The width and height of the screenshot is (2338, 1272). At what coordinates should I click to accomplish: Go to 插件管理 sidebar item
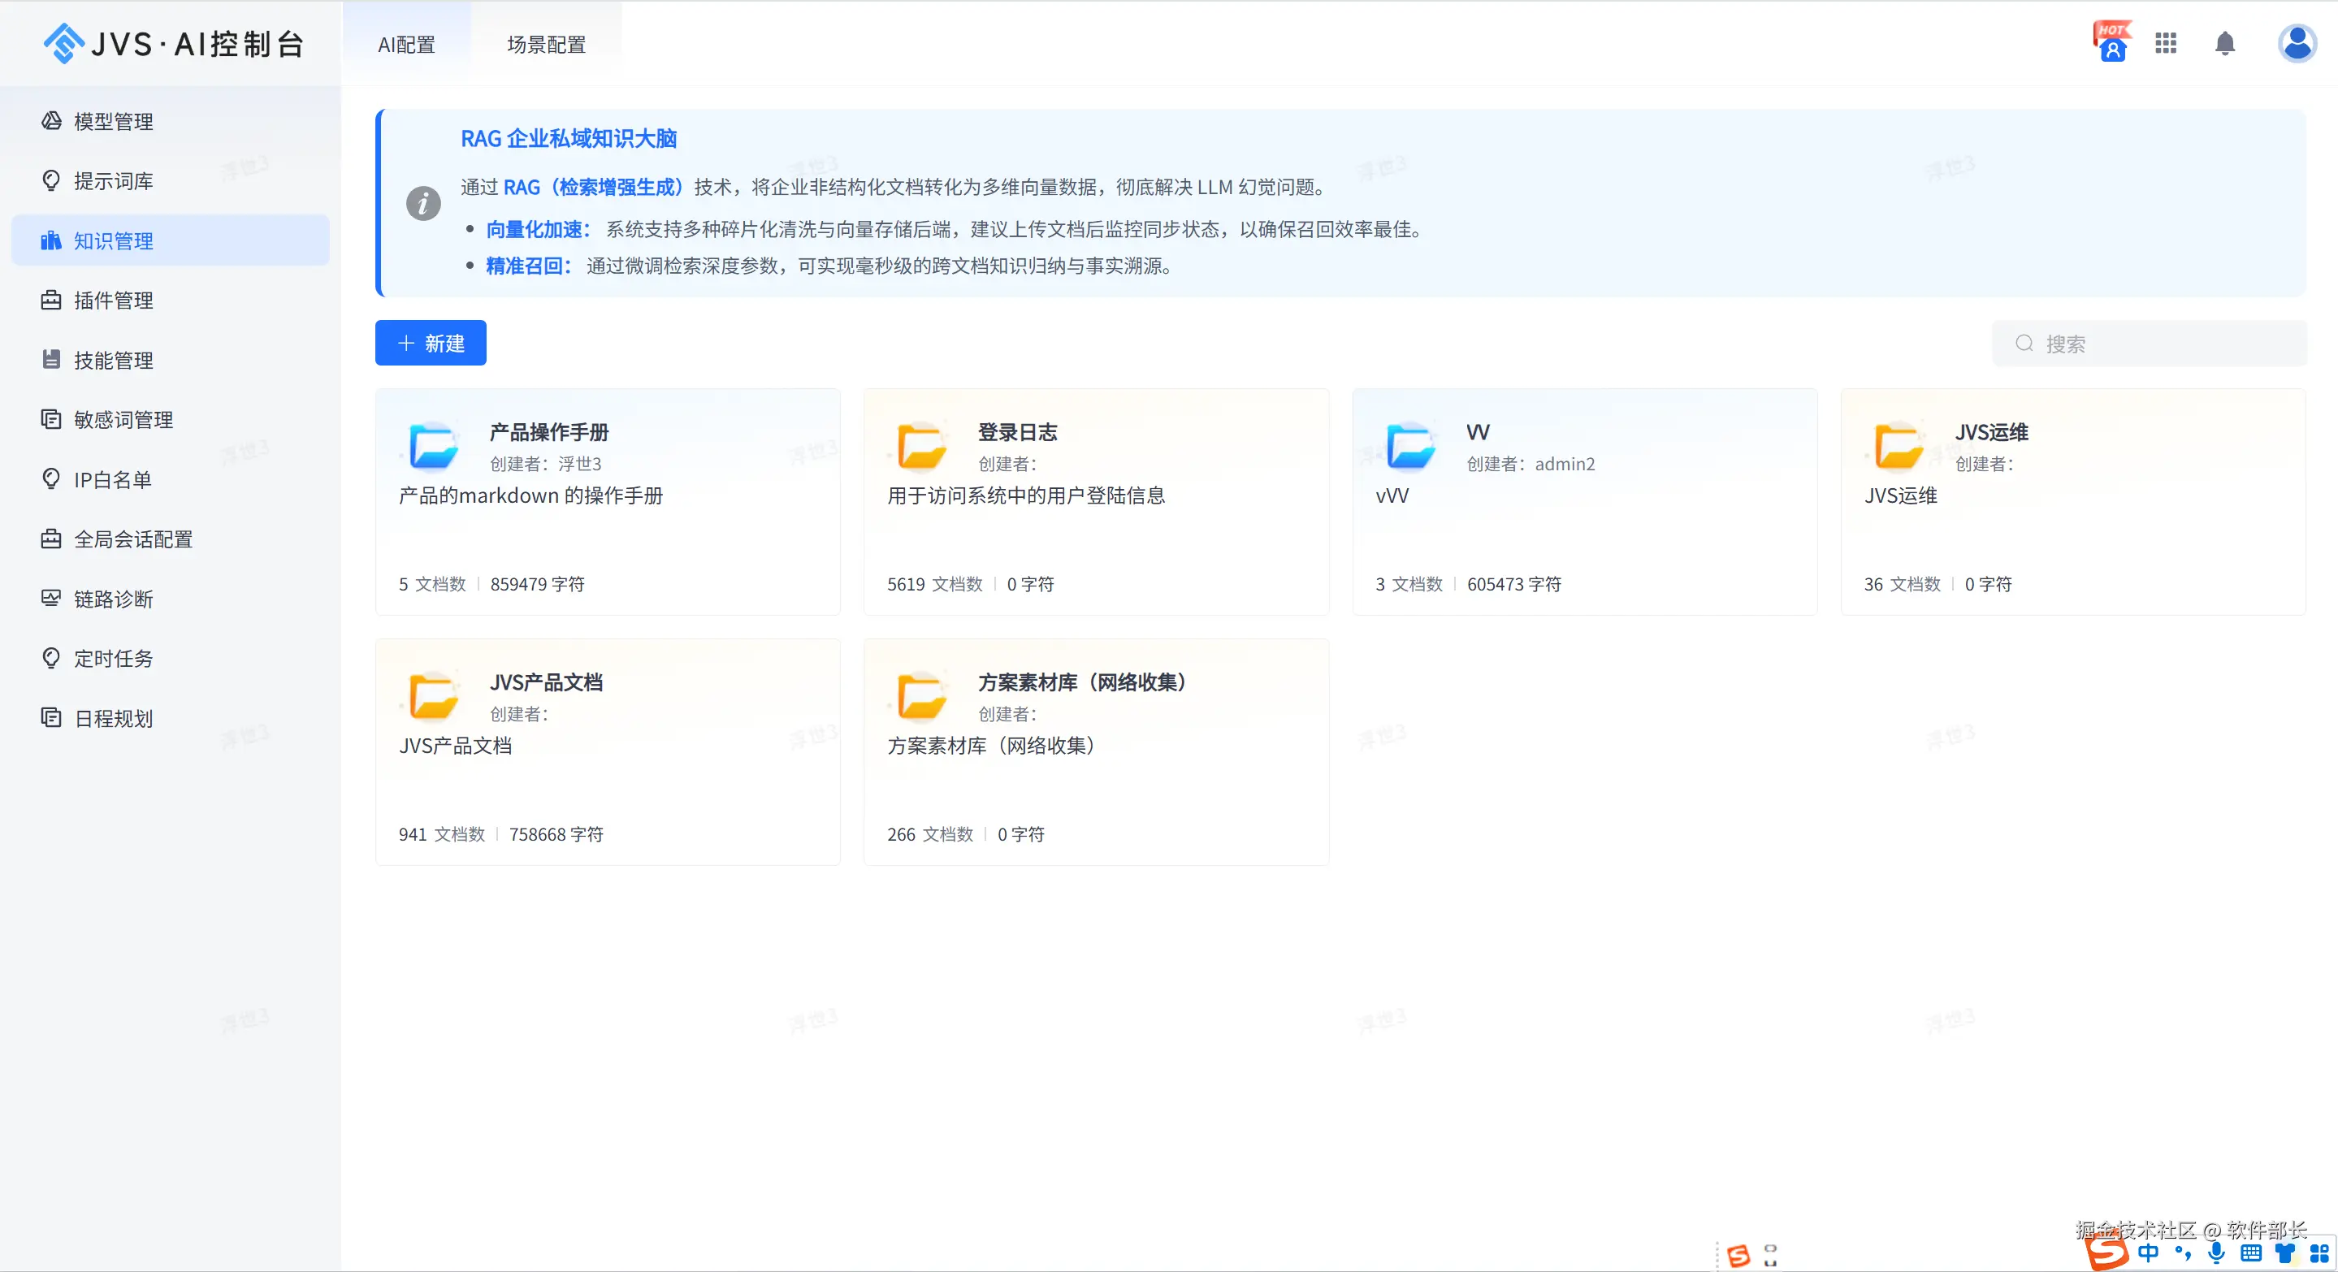114,301
